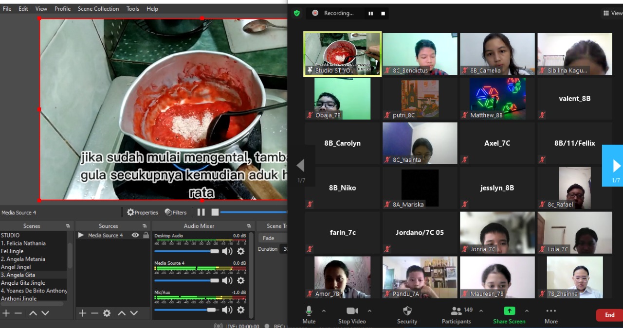Toggle visibility eye of Media Source 4

pos(135,235)
